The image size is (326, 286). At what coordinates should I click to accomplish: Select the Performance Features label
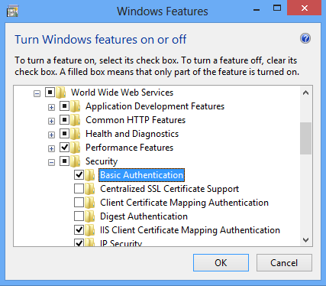click(x=129, y=148)
